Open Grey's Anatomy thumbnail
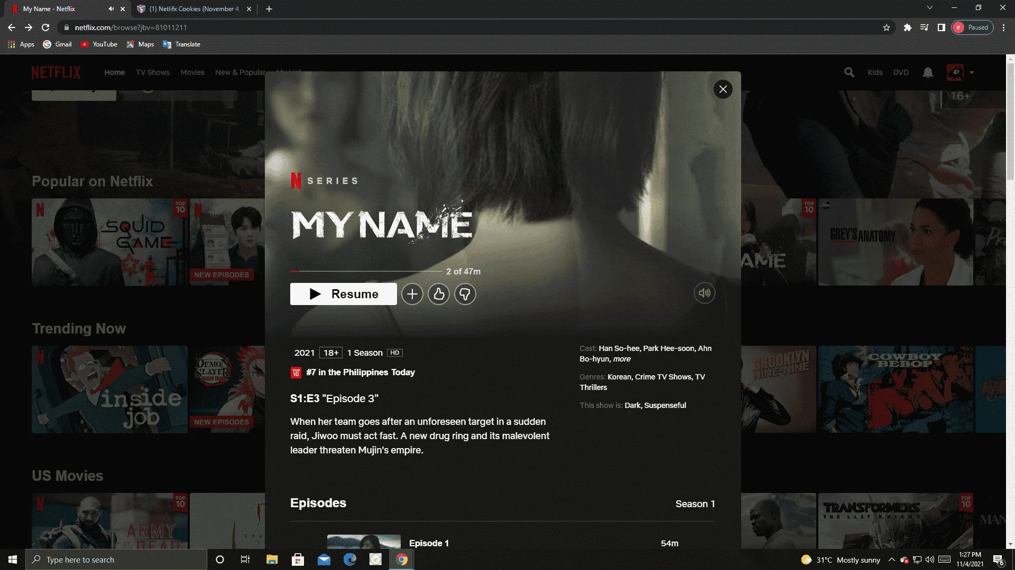The image size is (1015, 570). click(896, 242)
